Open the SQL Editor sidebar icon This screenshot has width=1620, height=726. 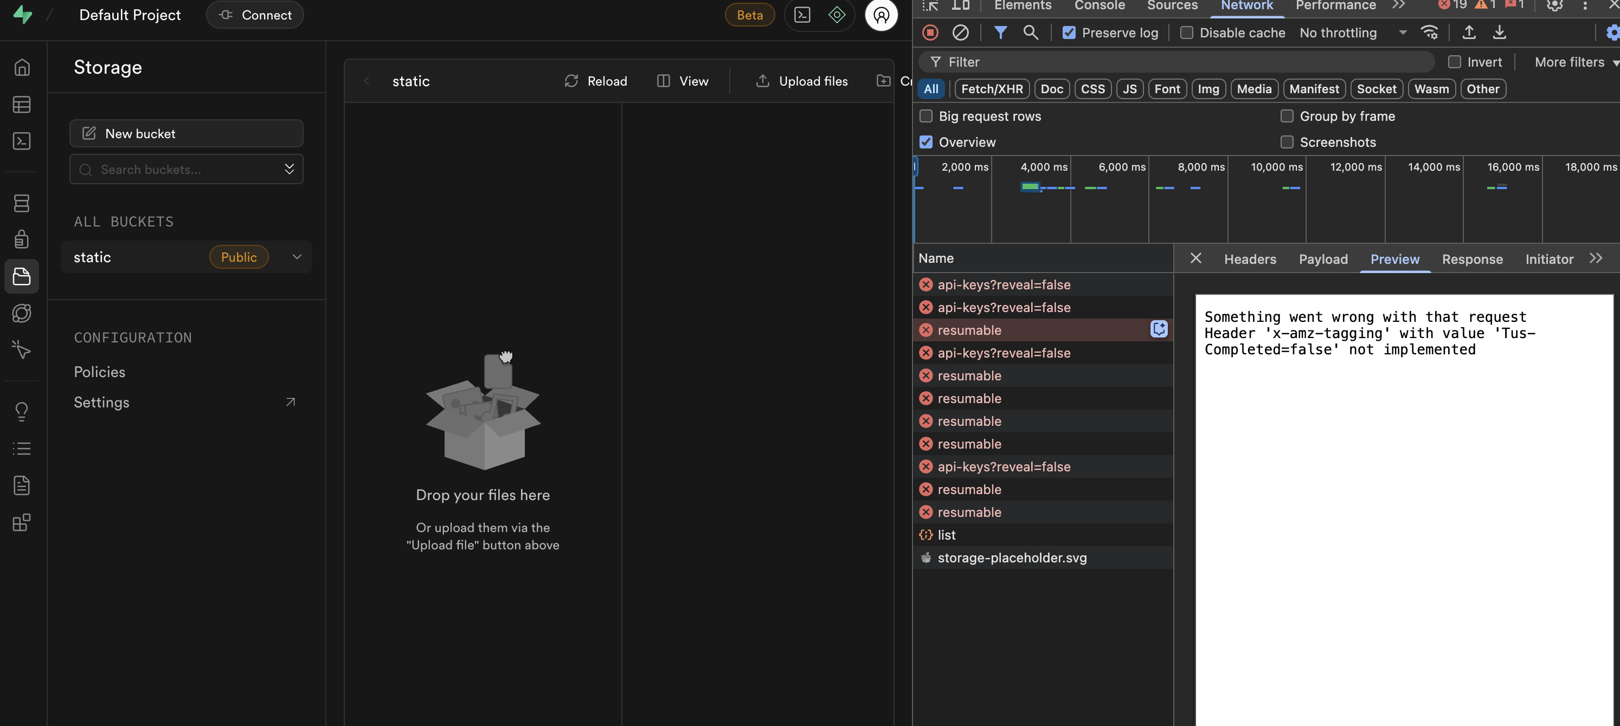[21, 141]
